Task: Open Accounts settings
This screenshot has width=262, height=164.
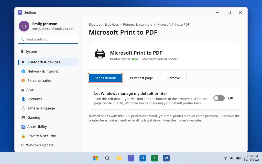Action: tap(48, 99)
